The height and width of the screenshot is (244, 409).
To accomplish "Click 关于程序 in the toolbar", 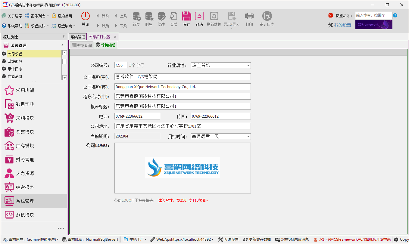I will (12, 16).
